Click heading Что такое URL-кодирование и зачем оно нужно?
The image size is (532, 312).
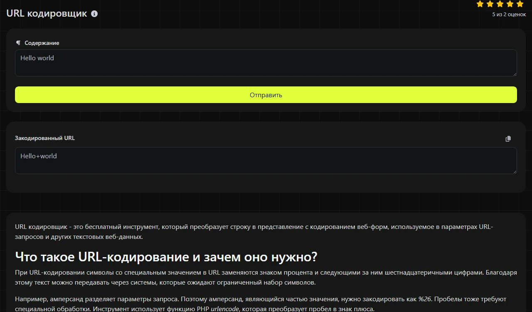[x=166, y=257]
